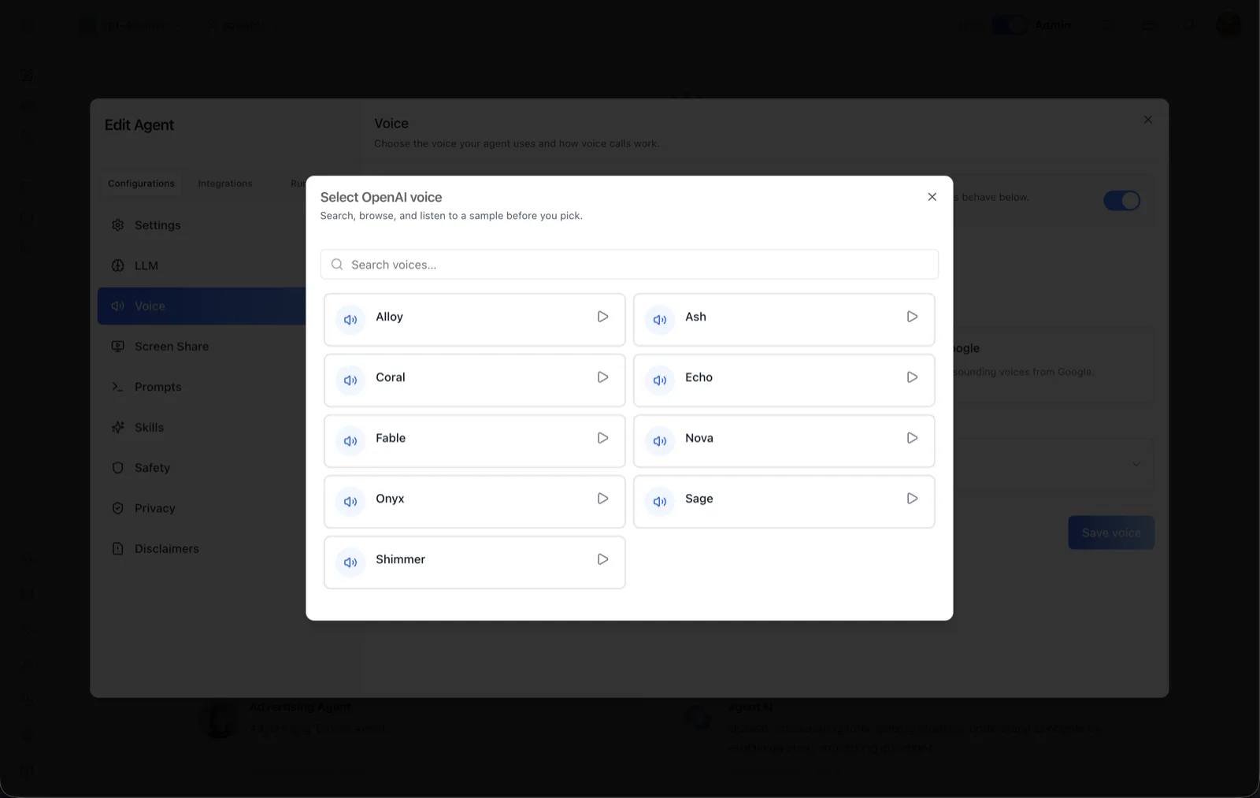Click the speaker icon beside Shimmer
The image size is (1260, 798).
pyautogui.click(x=350, y=562)
